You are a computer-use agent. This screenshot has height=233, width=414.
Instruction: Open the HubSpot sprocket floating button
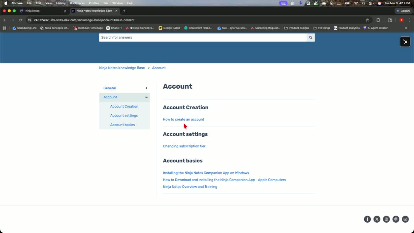click(405, 41)
